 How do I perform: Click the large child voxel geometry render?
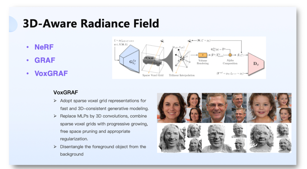(x=262, y=138)
